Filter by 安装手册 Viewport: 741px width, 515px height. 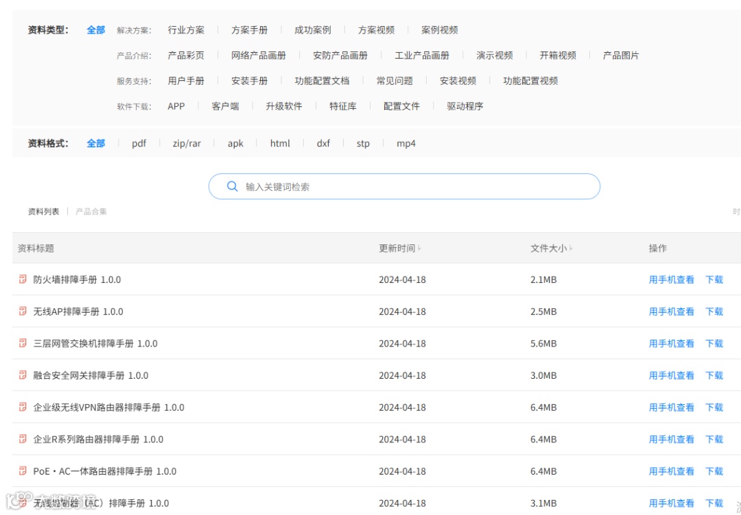[x=250, y=81]
